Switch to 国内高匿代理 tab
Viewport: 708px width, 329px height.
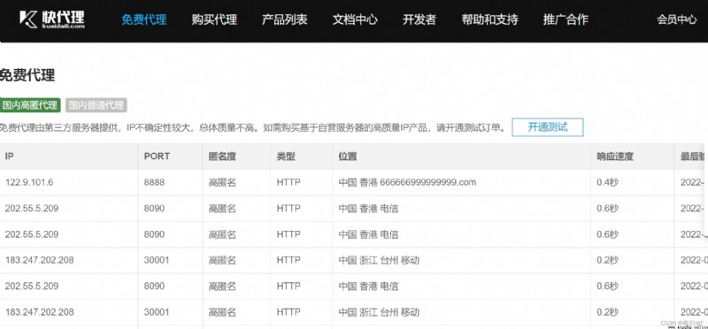[30, 105]
